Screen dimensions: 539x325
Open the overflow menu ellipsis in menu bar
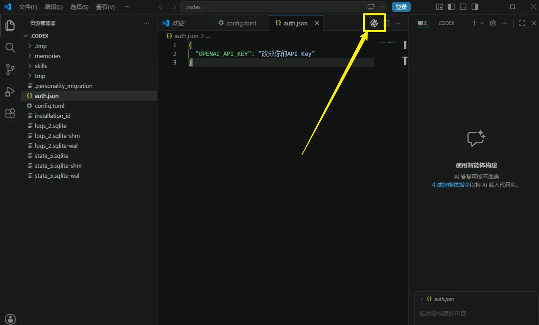coord(127,7)
